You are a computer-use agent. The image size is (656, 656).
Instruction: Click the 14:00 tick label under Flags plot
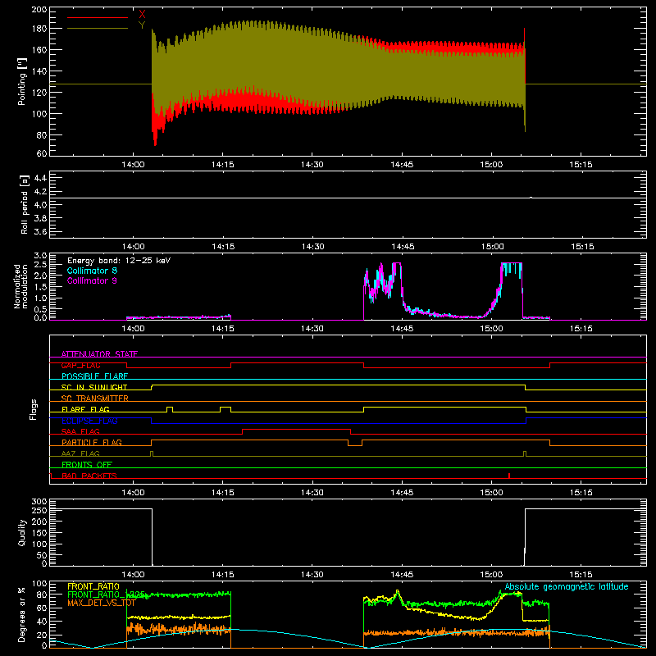click(x=133, y=493)
